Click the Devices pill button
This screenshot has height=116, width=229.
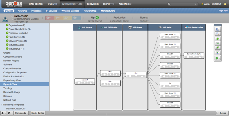(x=9, y=11)
